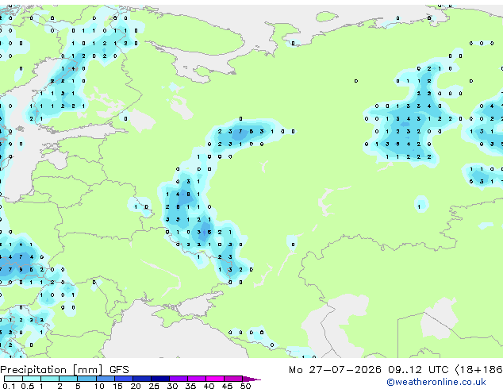Click the 20–25 mm legend color swatch
Viewport: 503px width, 389px height.
pos(142,379)
